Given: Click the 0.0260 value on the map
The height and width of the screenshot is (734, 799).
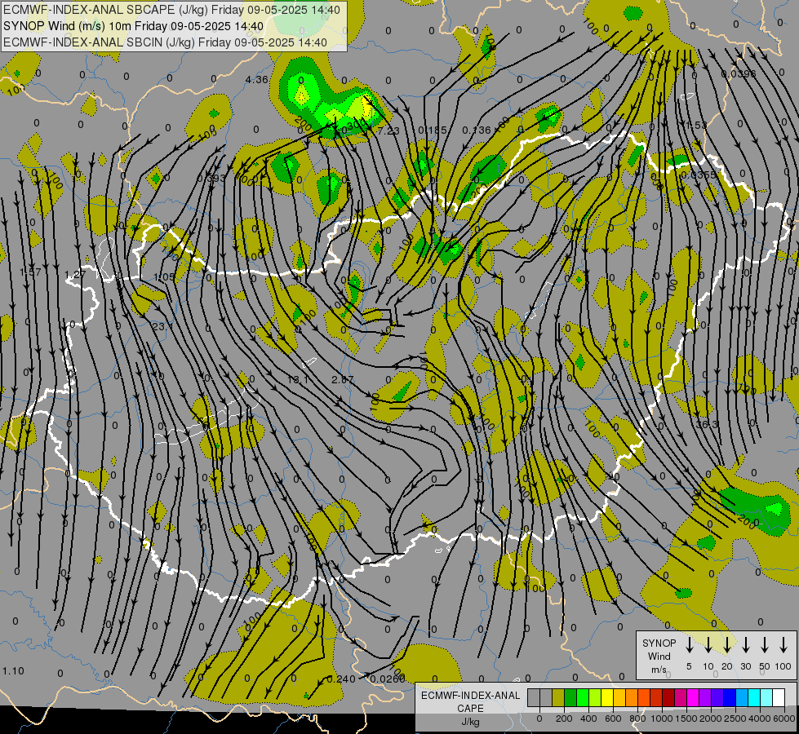Looking at the screenshot, I should 388,679.
